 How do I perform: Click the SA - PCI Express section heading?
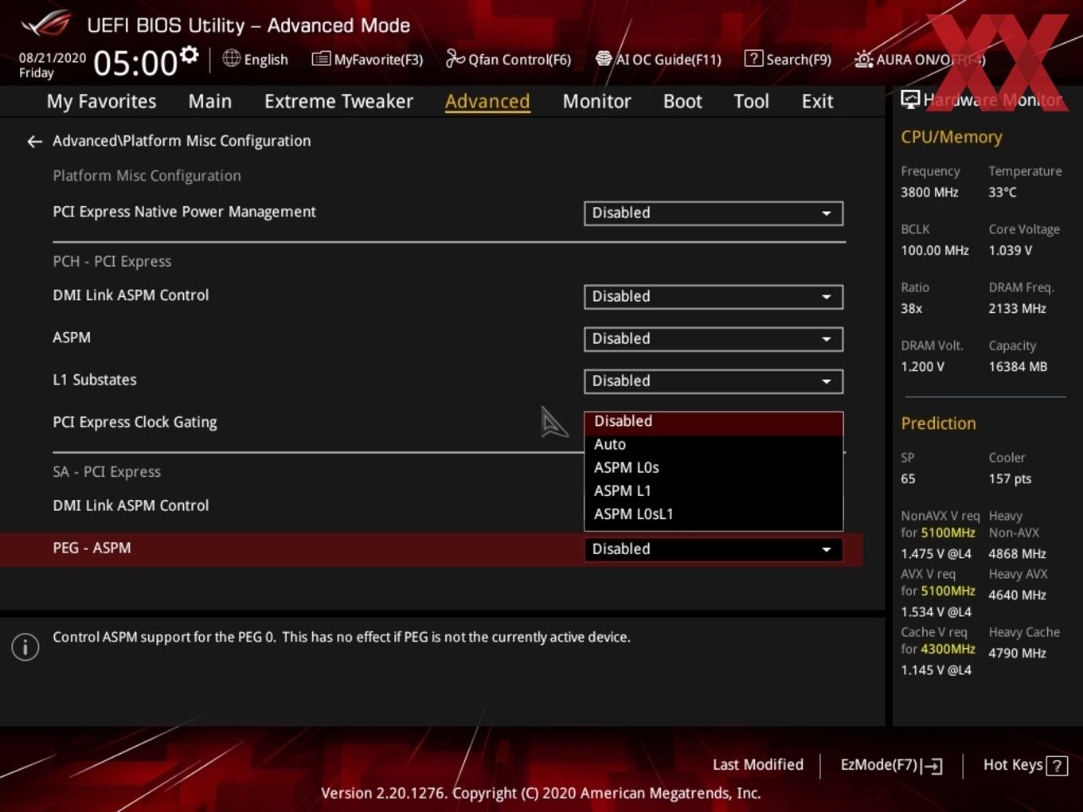click(107, 472)
